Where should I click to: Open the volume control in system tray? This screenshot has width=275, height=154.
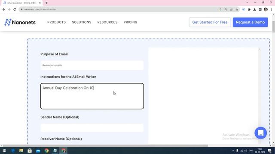point(245,151)
